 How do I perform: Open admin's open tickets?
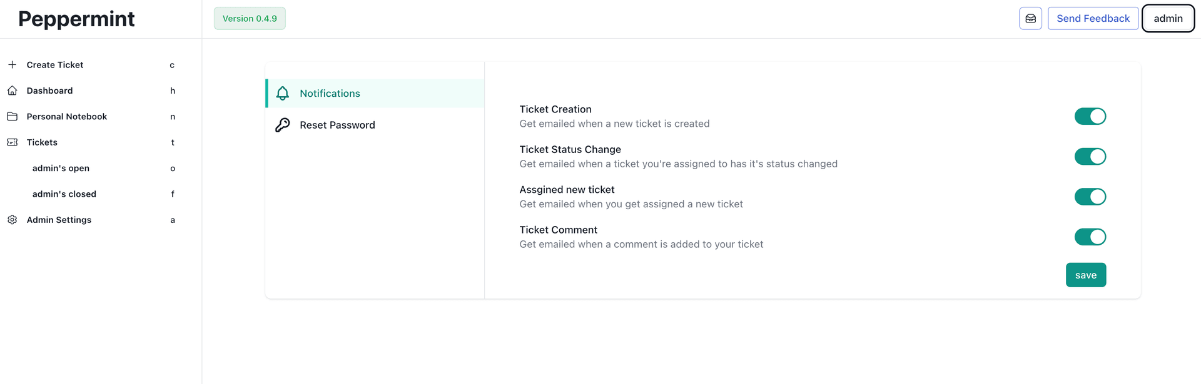coord(61,169)
